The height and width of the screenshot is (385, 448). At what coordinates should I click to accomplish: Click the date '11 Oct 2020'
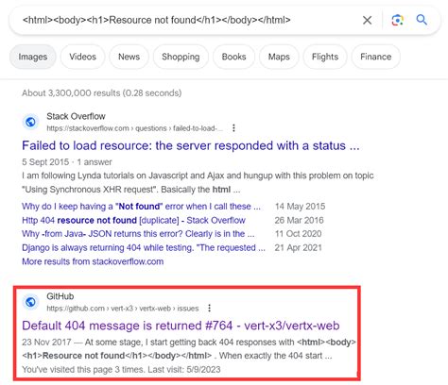298,234
